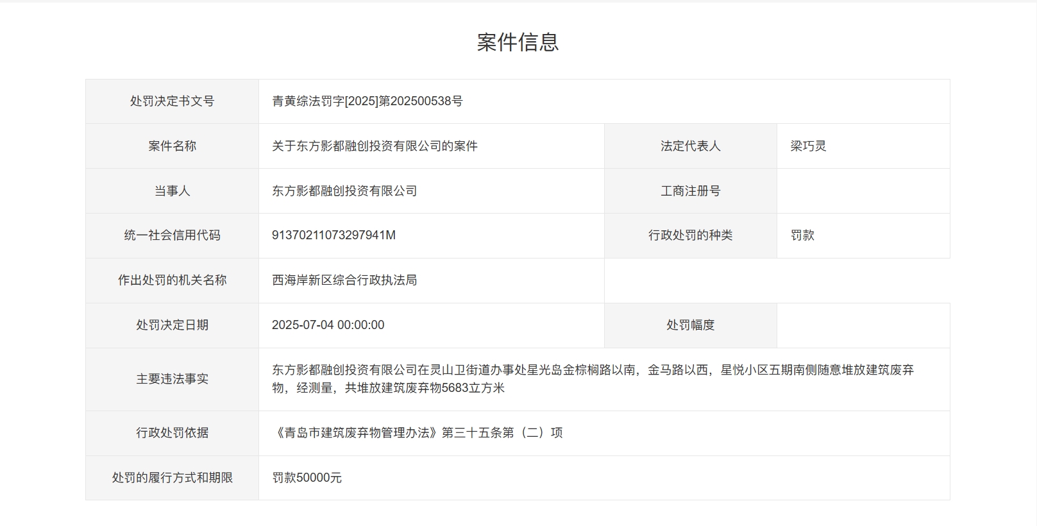This screenshot has width=1037, height=526.
Task: Click the 法定代表人 label cell
Action: 690,146
